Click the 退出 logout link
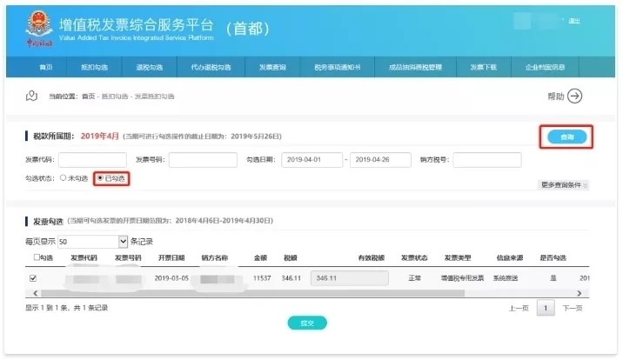This screenshot has height=360, width=623. 574,21
